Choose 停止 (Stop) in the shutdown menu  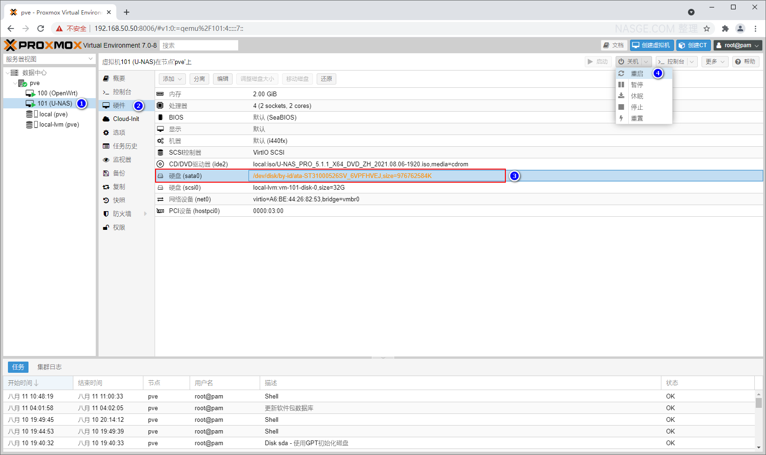pos(644,107)
